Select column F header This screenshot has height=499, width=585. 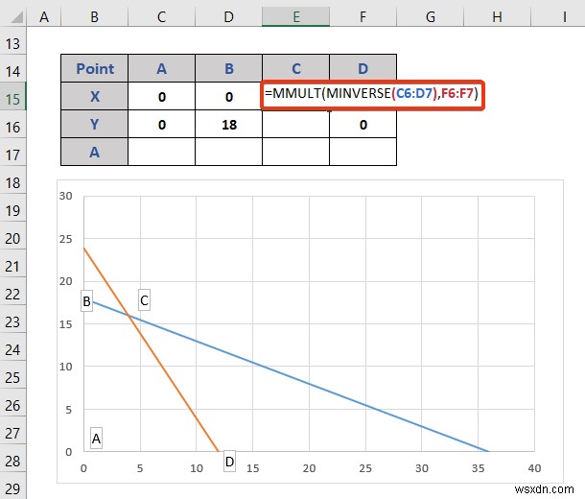363,17
